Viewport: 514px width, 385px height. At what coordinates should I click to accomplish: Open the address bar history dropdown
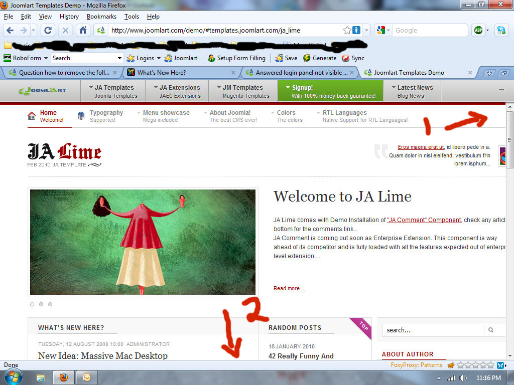coord(366,31)
